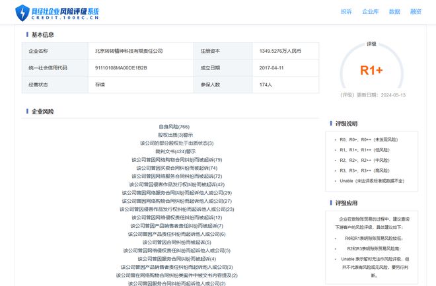Screen dimensions: 436x286
Task: Select operating status value 存续
Action: [x=100, y=85]
